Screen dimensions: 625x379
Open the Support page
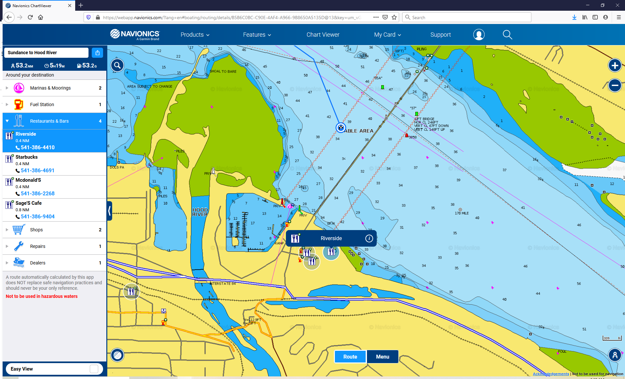pos(441,35)
